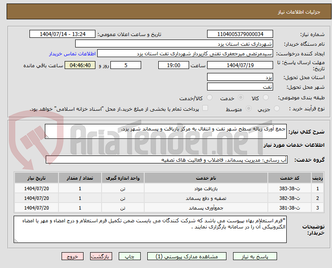Viewport: 332px width, 268px height.
Task: Select the متوسط purchase type radio
Action: [248, 109]
